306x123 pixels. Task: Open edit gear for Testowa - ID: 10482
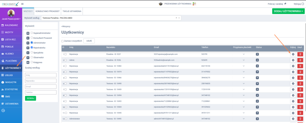pos(293,66)
